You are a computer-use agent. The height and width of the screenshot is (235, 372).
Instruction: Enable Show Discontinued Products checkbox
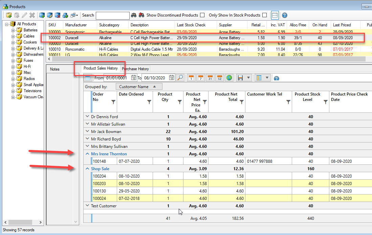(202, 15)
